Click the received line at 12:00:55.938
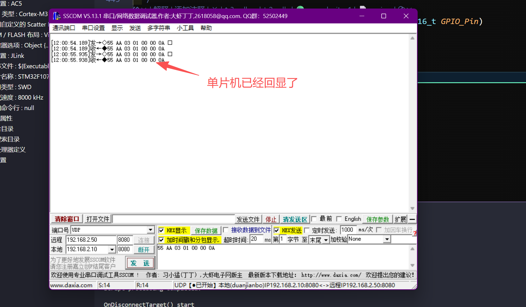526x307 pixels. tap(108, 60)
